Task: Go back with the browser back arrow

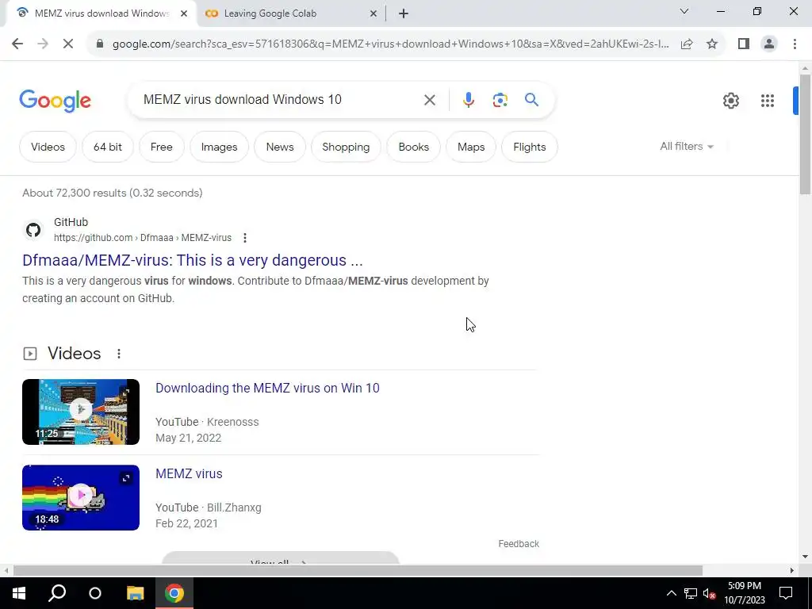Action: point(17,44)
